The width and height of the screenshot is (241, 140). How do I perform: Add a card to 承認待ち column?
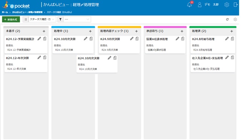click(x=182, y=31)
